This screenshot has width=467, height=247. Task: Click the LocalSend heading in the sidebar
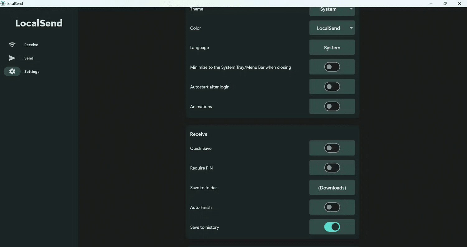[39, 23]
